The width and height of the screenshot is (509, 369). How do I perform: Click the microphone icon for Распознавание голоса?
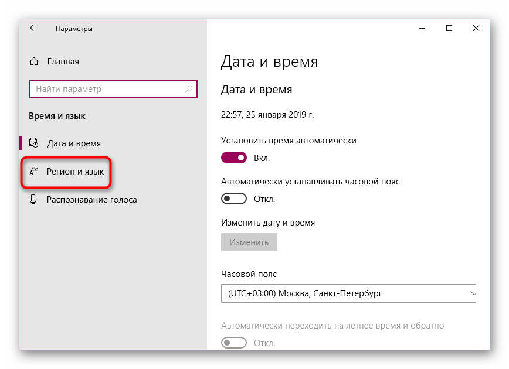point(34,200)
